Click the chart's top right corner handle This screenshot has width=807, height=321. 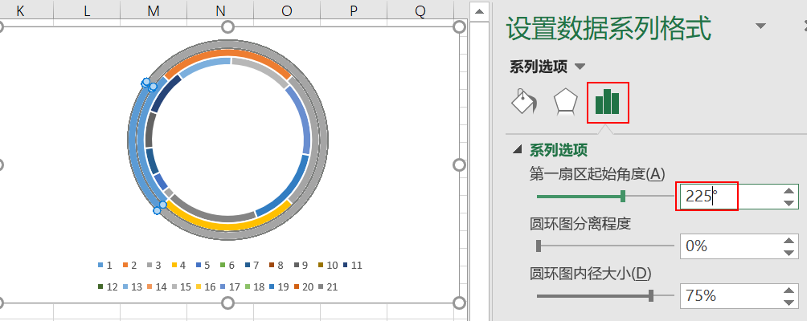point(460,26)
